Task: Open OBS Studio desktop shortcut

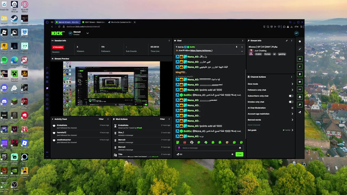Action: click(x=14, y=186)
